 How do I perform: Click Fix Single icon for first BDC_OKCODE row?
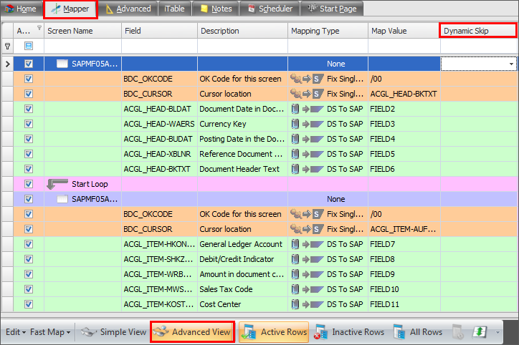click(307, 79)
